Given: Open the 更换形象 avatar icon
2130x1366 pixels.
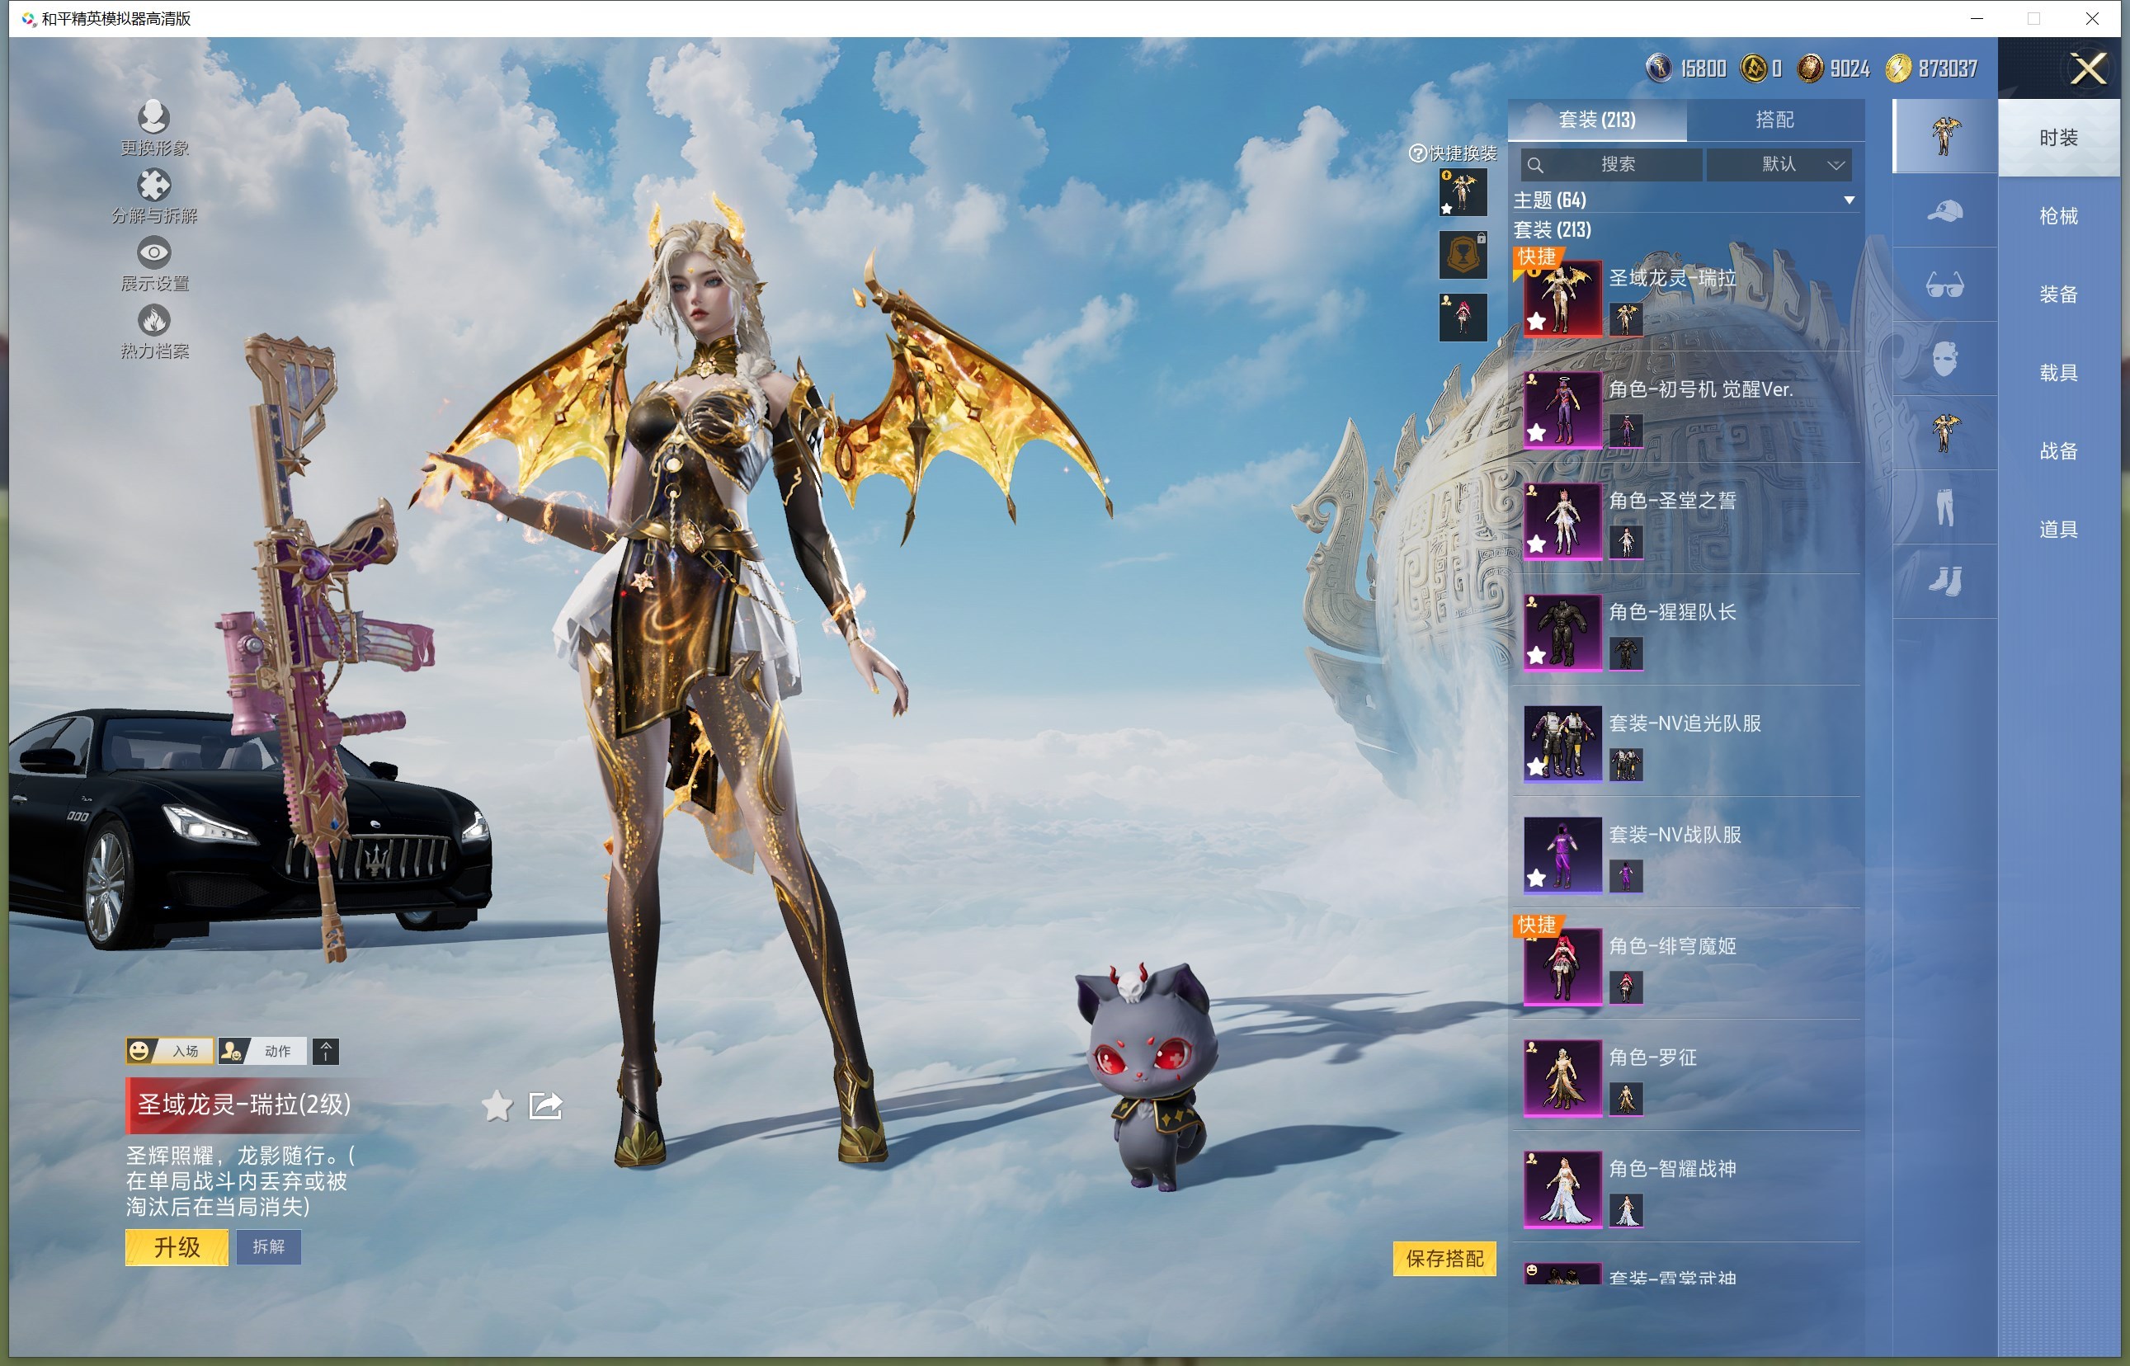Looking at the screenshot, I should [153, 116].
